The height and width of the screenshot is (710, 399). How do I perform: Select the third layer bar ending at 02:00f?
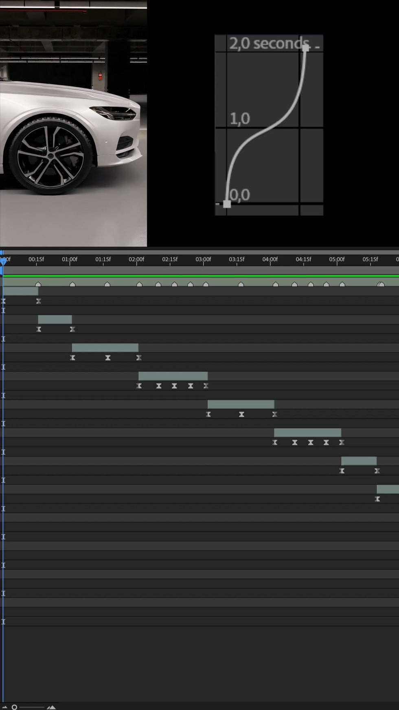click(x=105, y=348)
